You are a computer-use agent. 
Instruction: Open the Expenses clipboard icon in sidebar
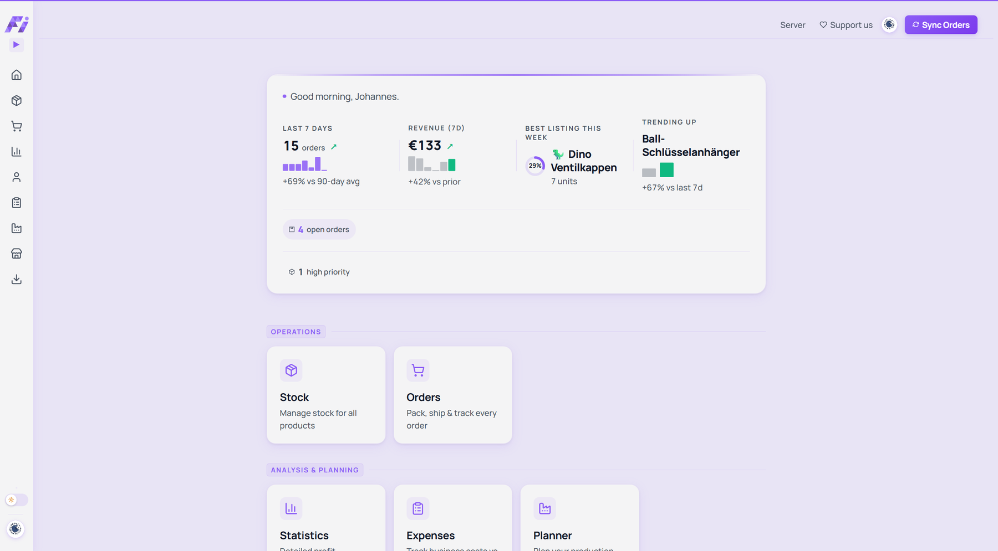click(x=17, y=203)
